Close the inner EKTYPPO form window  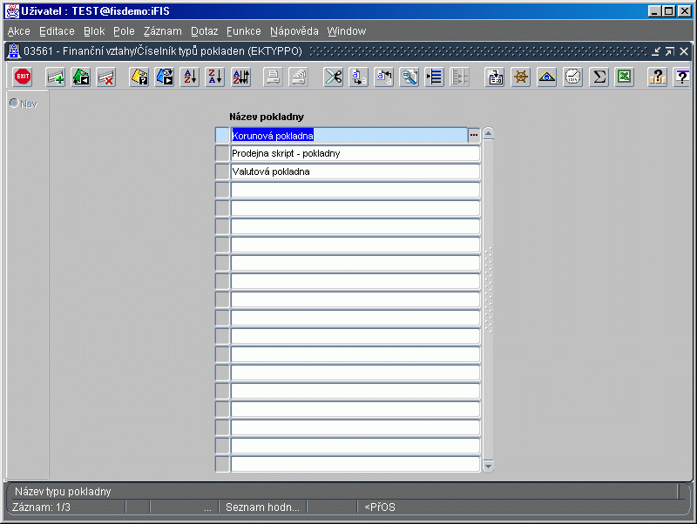tap(684, 51)
